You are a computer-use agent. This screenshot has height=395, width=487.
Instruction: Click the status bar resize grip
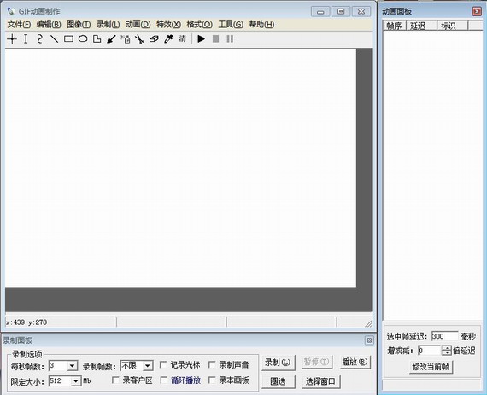click(x=368, y=324)
